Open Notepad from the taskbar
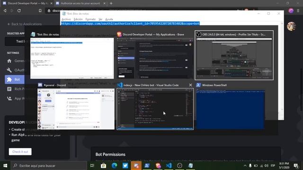The height and width of the screenshot is (170, 303). 190,166
